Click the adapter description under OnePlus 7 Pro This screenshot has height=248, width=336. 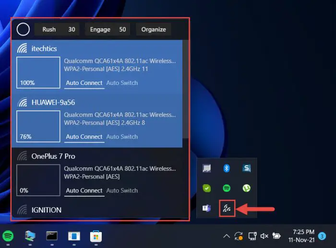[120, 168]
